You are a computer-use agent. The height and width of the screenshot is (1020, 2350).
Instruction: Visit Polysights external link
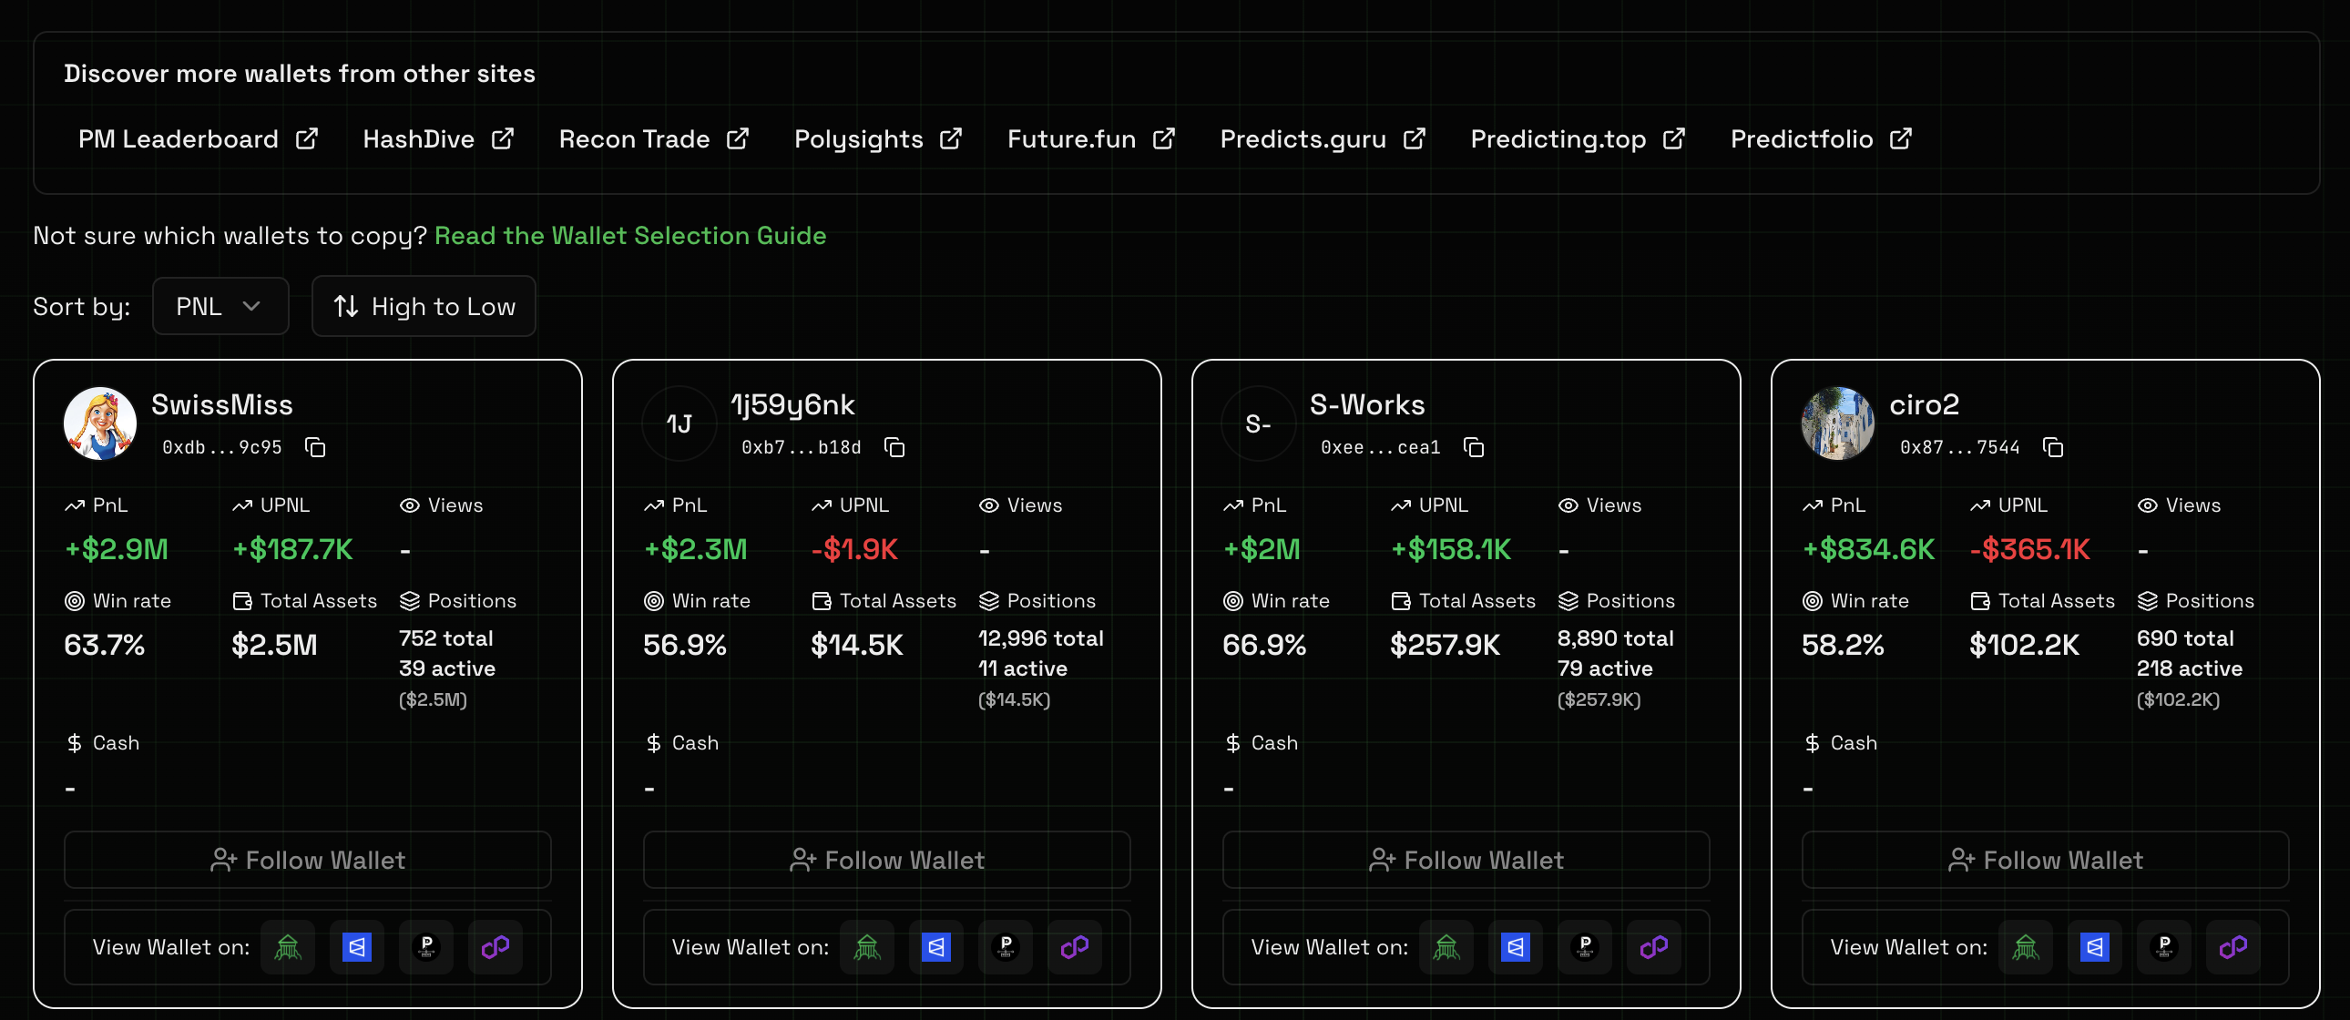(x=876, y=138)
